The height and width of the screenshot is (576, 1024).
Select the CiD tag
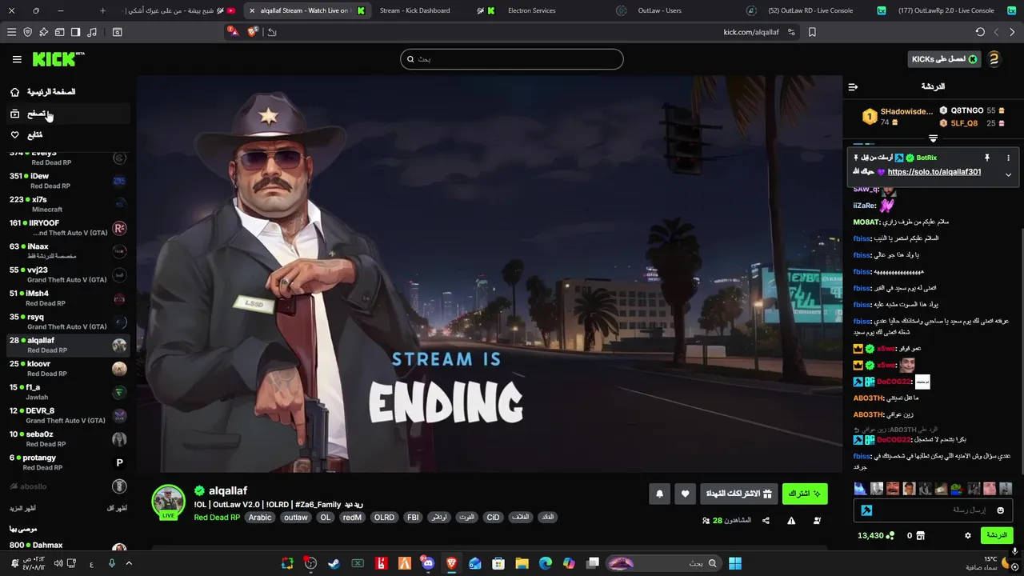coord(493,518)
